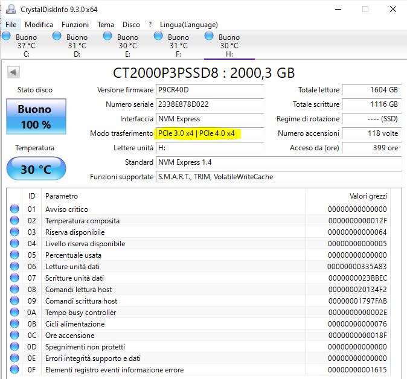Viewport: 407px width, 379px height.
Task: Click status icon for Ore accensione row
Action: (14, 335)
